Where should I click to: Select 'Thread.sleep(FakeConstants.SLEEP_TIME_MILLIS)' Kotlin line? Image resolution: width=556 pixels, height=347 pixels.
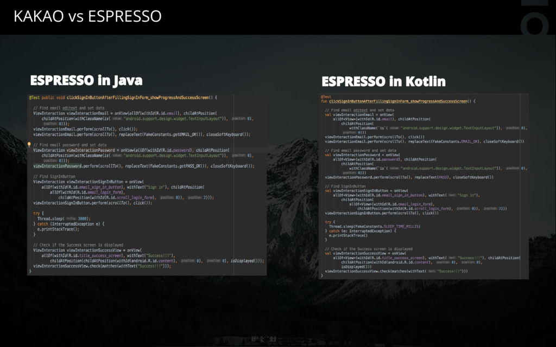coord(375,226)
